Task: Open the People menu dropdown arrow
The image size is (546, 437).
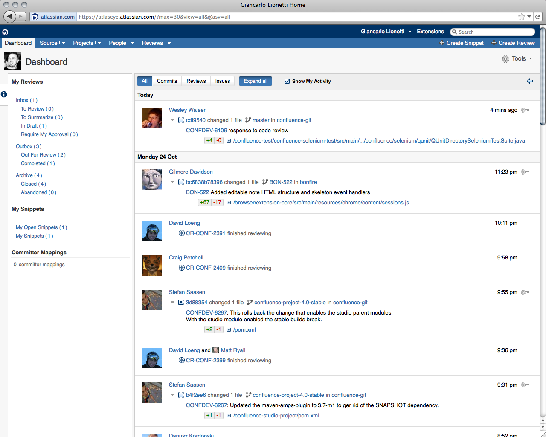Action: [x=132, y=43]
